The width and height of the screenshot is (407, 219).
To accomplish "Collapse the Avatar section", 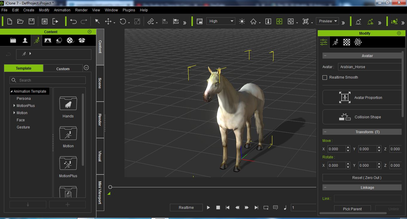I will [325, 56].
